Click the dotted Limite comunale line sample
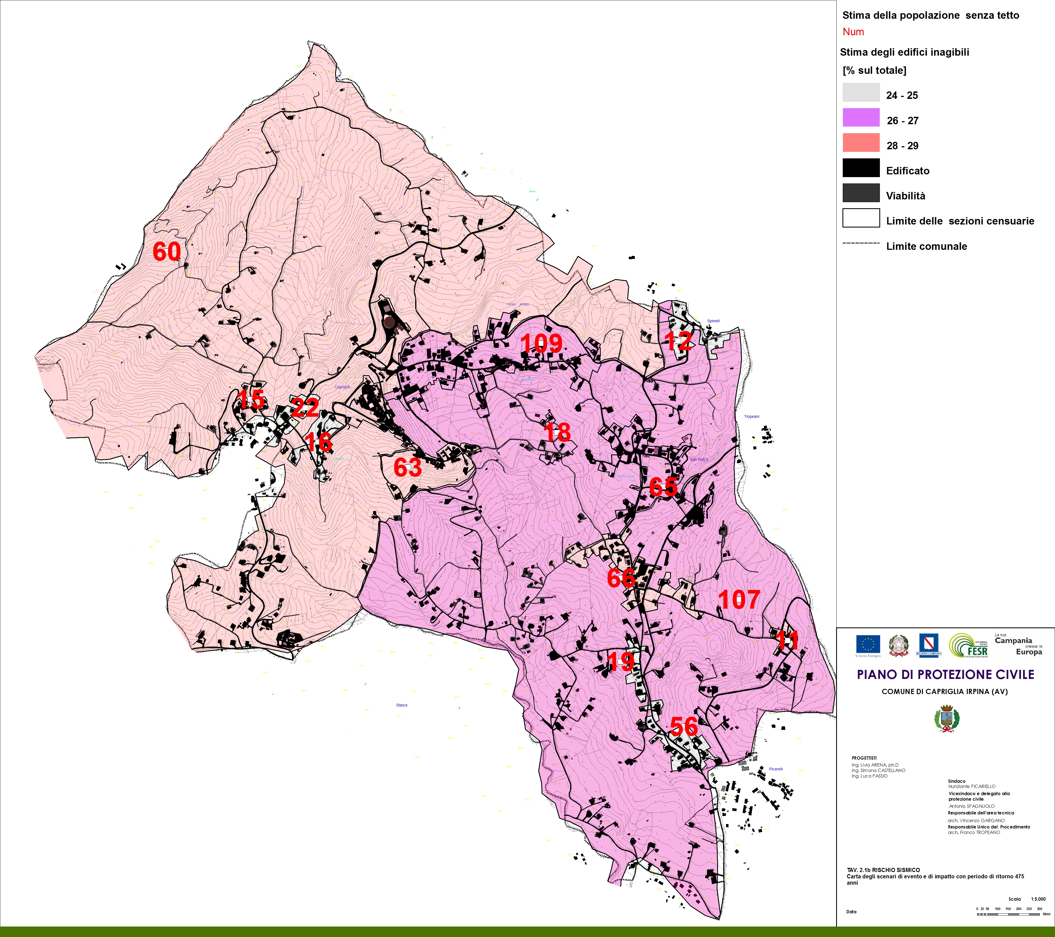The height and width of the screenshot is (937, 1055). 861,243
